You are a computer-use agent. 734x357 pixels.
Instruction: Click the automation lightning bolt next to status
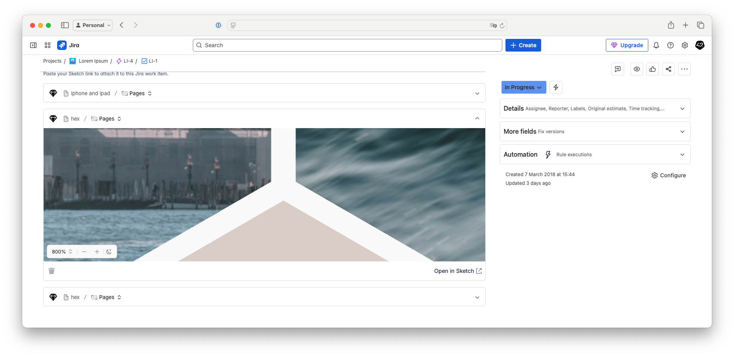tap(556, 87)
